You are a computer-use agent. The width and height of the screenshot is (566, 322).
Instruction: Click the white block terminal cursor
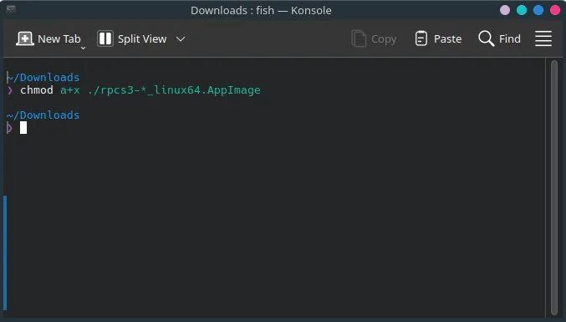click(23, 127)
